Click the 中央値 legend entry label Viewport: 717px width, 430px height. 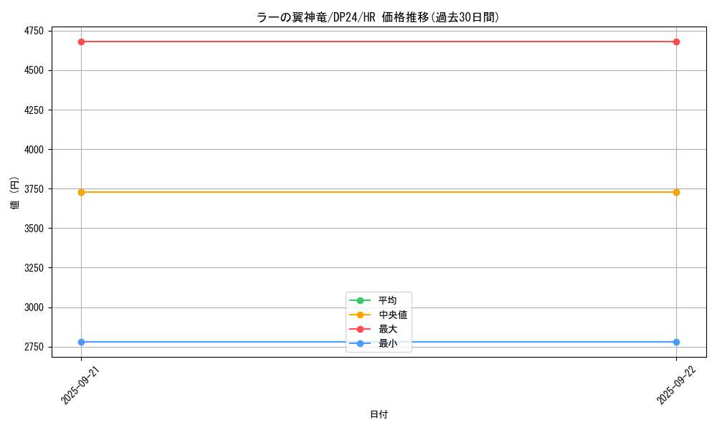[x=393, y=315]
